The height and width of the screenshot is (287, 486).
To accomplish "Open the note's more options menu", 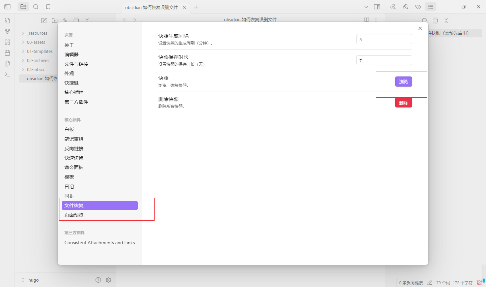I will [376, 20].
